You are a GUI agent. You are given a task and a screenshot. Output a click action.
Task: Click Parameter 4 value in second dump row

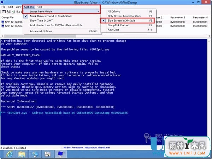(x=200, y=26)
